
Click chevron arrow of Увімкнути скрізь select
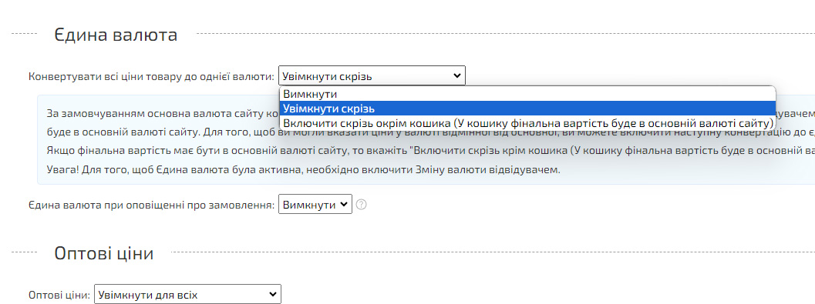coord(457,75)
